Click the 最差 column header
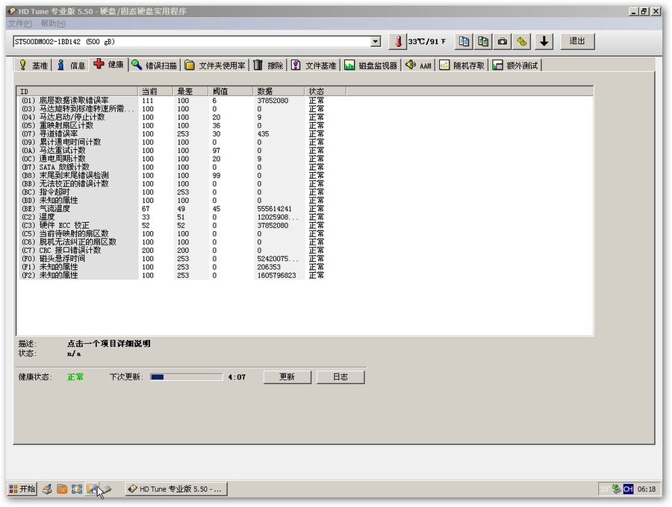 point(191,91)
